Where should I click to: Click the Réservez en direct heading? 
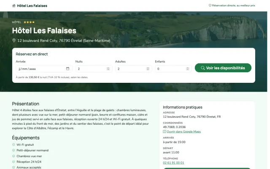(32, 54)
